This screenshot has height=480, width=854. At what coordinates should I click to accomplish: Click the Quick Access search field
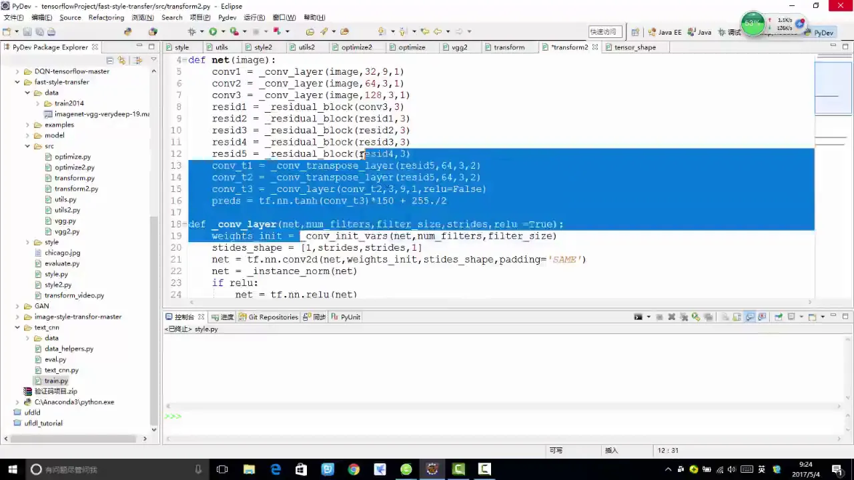(606, 32)
